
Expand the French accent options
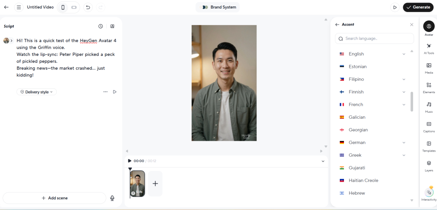pos(404,105)
